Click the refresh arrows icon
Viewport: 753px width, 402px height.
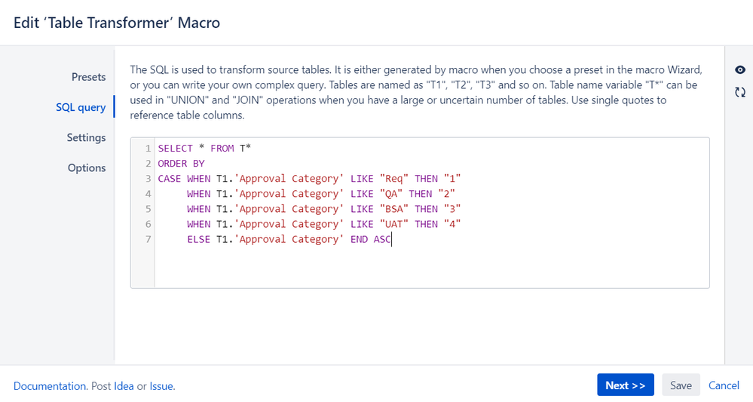pyautogui.click(x=740, y=92)
